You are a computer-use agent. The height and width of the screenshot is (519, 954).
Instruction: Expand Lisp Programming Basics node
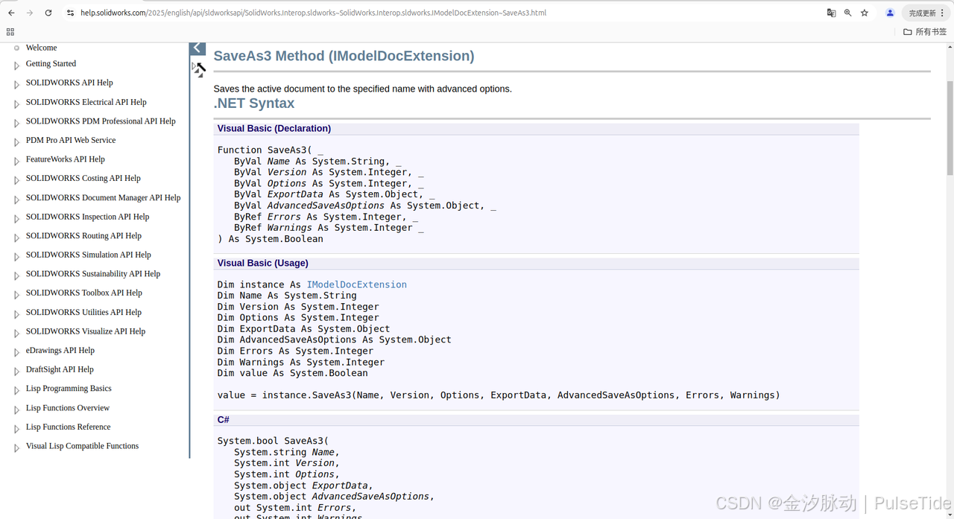coord(16,390)
